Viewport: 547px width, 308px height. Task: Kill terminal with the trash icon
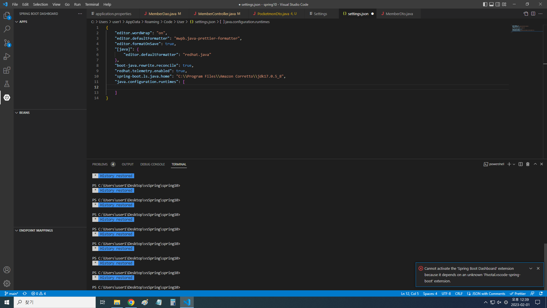528,164
